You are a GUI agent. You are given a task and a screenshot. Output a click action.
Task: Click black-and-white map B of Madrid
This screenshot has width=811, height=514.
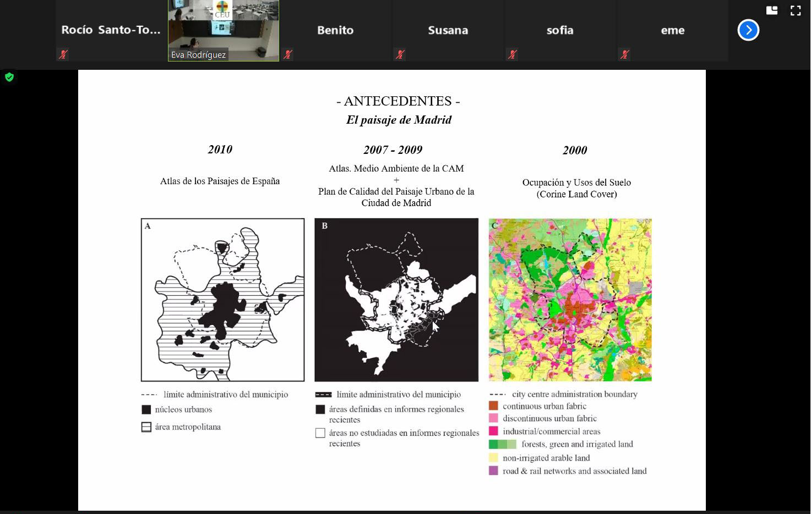click(x=396, y=300)
